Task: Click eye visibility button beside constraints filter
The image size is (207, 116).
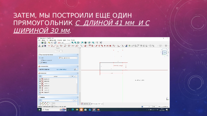Action: pyautogui.click(x=72, y=76)
